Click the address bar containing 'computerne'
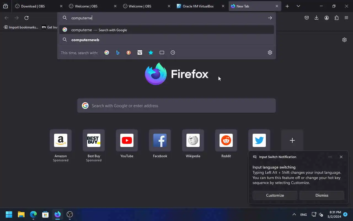This screenshot has width=353, height=221. click(x=167, y=18)
